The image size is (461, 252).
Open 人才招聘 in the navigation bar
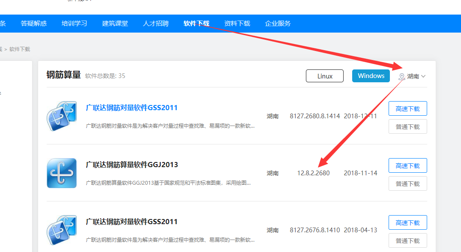click(x=156, y=24)
